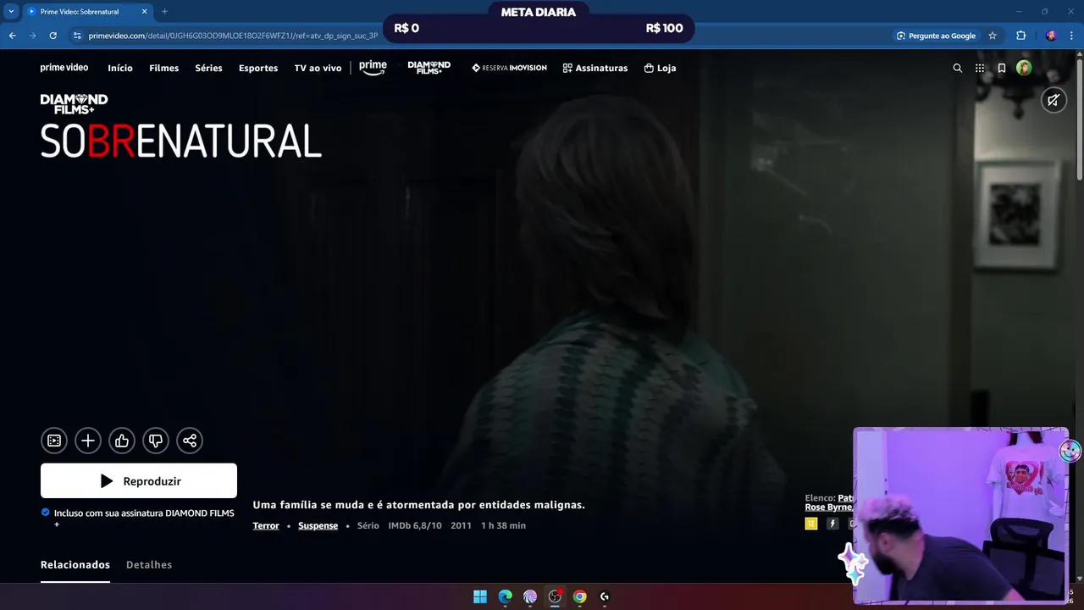Open the Assinaturas menu
This screenshot has width=1084, height=610.
pos(595,68)
